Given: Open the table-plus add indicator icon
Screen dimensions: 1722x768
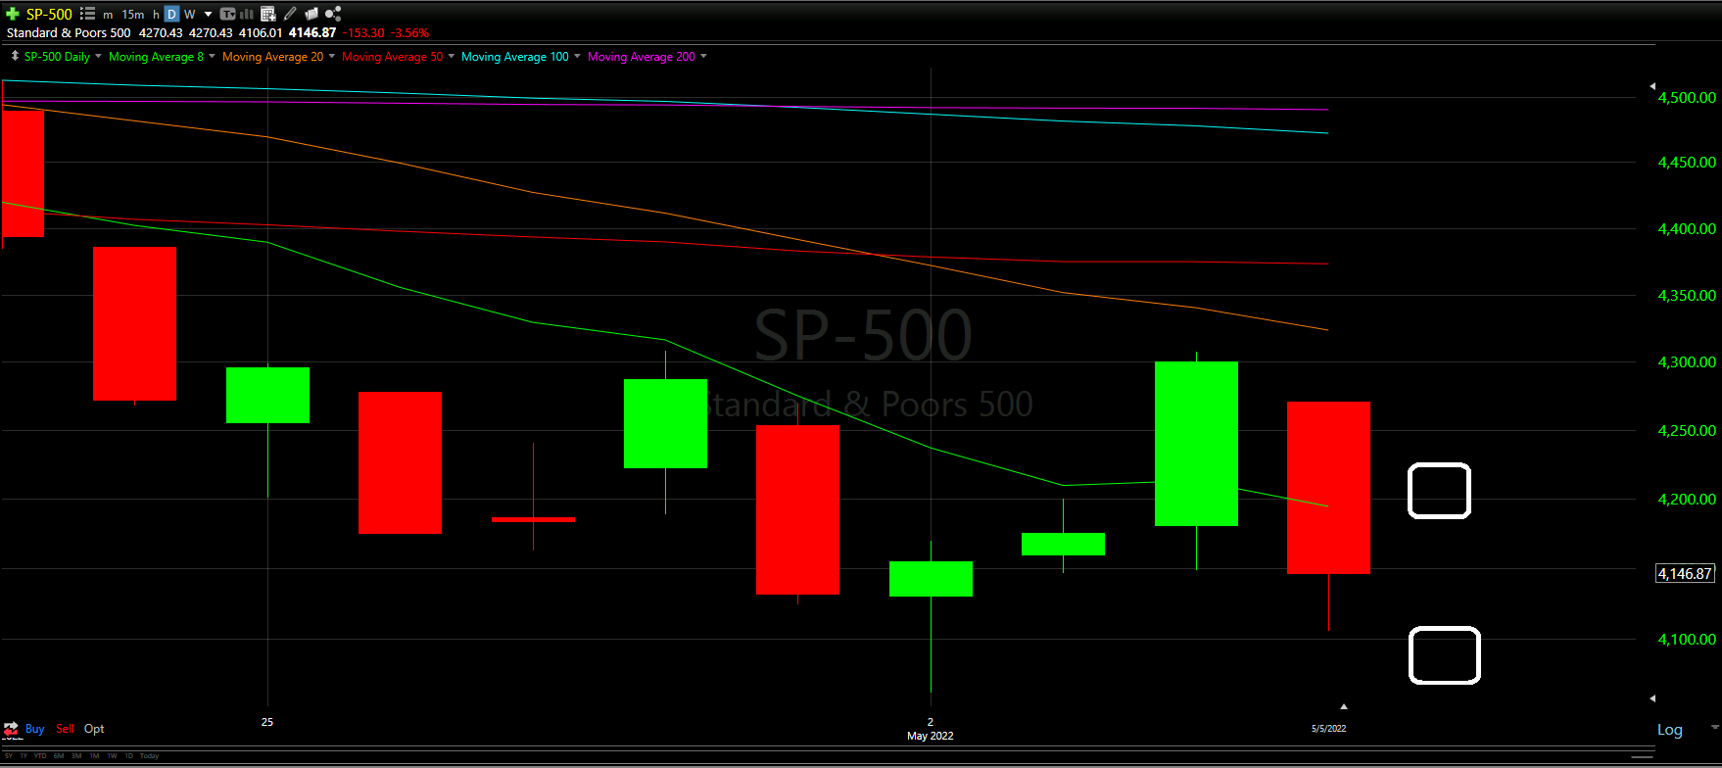Looking at the screenshot, I should [268, 14].
